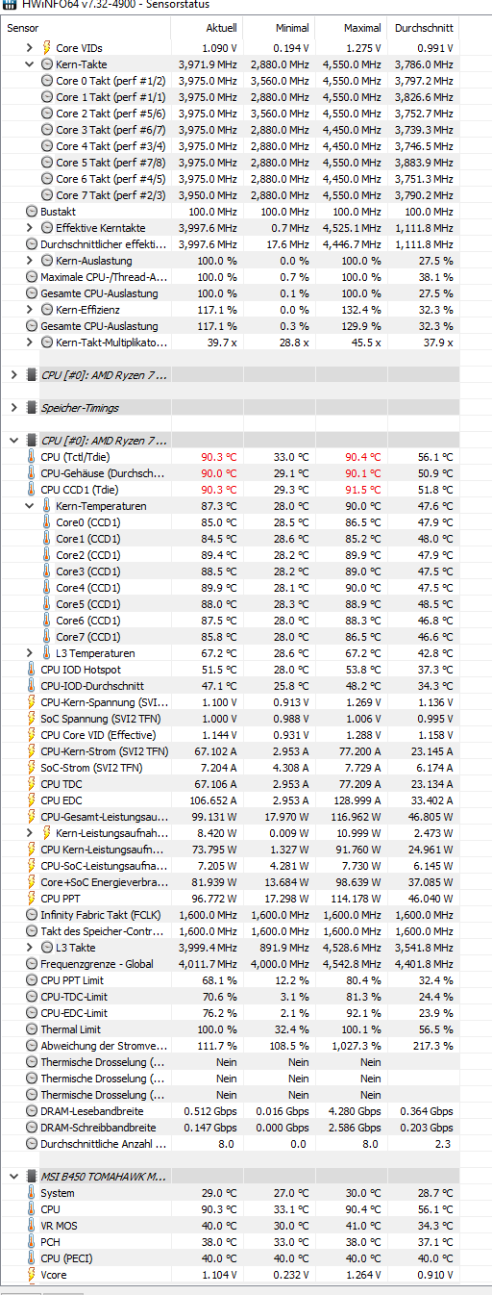Click the lightning icon beside CPU TDC
The width and height of the screenshot is (492, 1295).
coord(32,784)
